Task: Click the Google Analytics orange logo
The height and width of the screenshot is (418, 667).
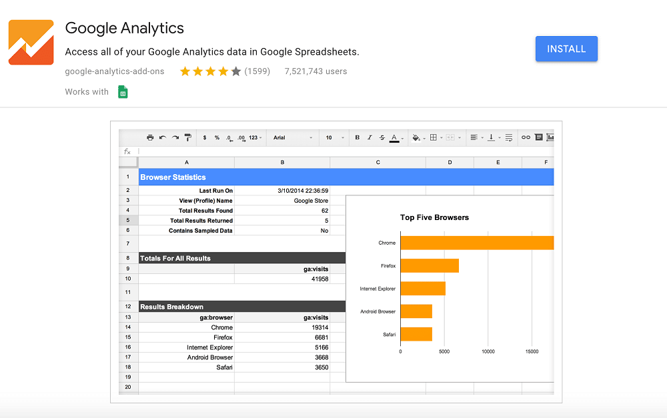Action: (x=31, y=42)
